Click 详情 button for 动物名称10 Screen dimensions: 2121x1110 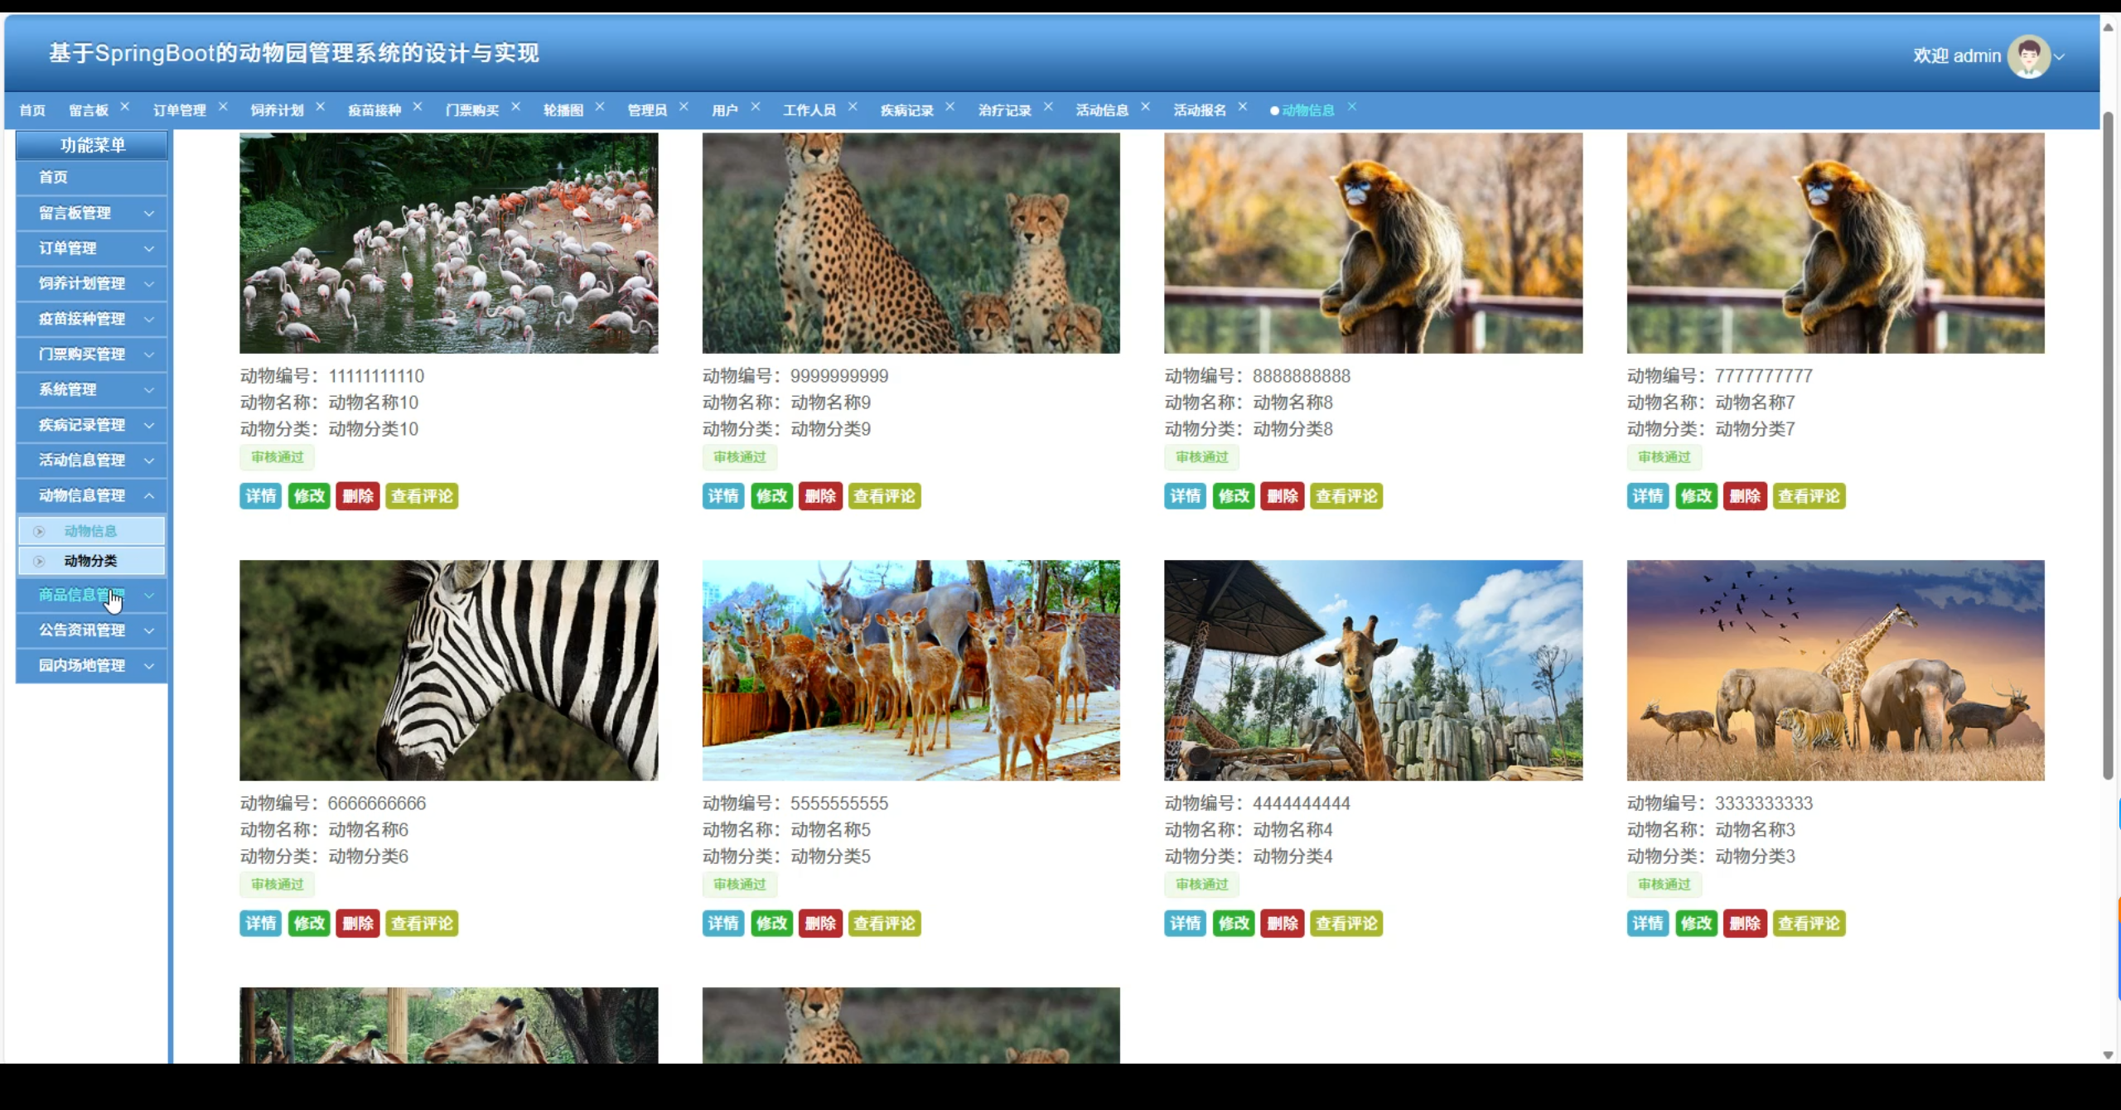coord(261,496)
